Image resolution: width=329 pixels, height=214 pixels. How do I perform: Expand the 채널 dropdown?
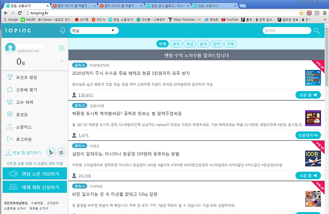point(94,31)
